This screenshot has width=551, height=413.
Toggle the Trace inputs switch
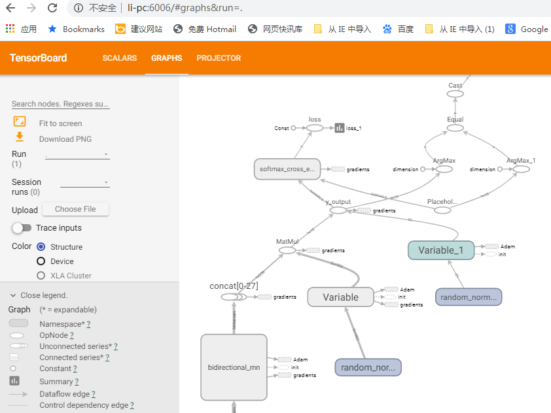22,227
